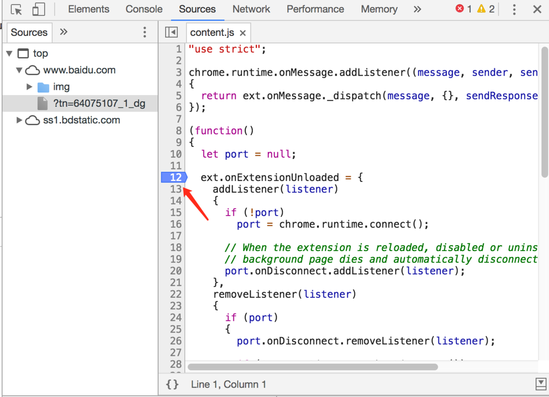The width and height of the screenshot is (549, 397).
Task: Select the img folder in file tree
Action: pyautogui.click(x=61, y=87)
